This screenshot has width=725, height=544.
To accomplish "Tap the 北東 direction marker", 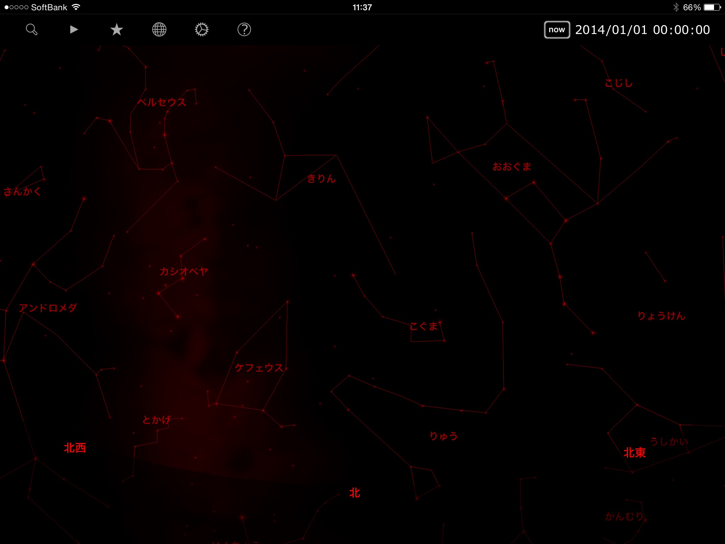I will tap(635, 453).
